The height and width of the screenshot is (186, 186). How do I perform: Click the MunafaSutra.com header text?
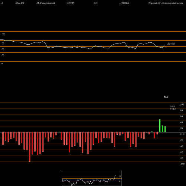[x=173, y=3]
